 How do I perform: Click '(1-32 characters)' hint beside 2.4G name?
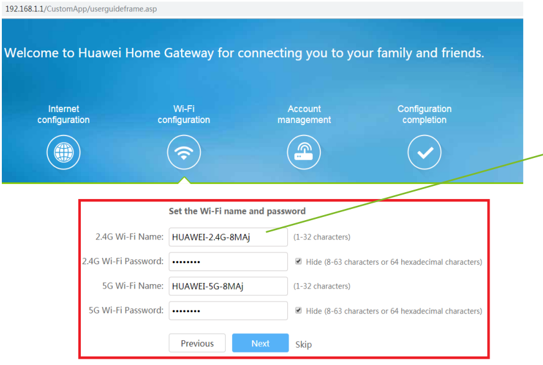point(322,237)
